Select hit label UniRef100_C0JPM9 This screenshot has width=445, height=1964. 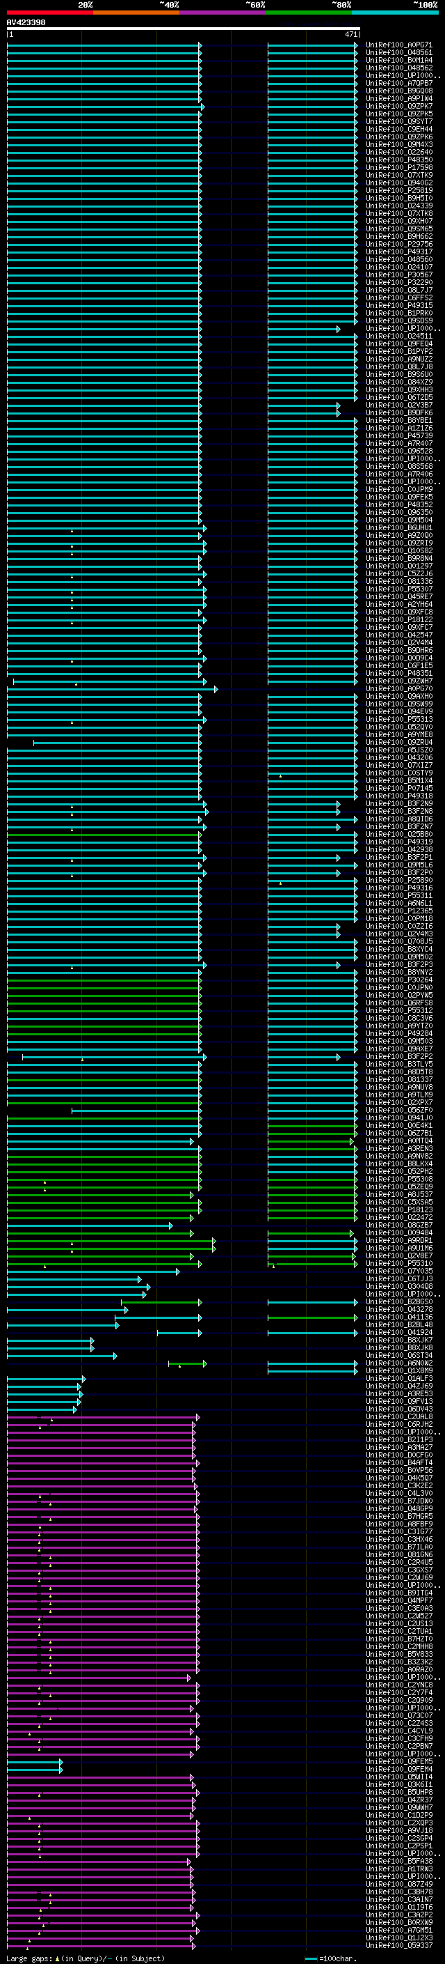399,490
